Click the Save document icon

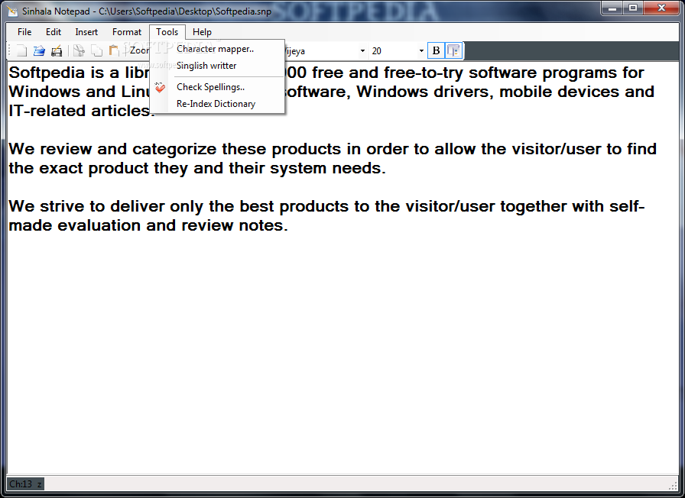pos(57,51)
